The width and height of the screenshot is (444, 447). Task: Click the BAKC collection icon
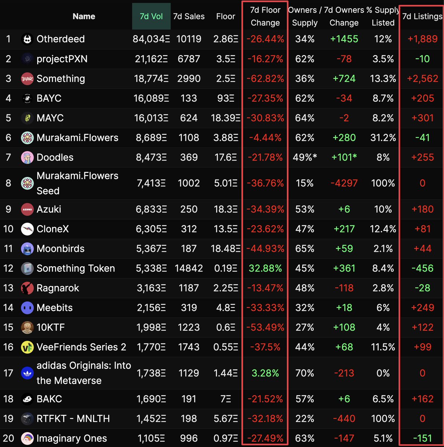[27, 399]
